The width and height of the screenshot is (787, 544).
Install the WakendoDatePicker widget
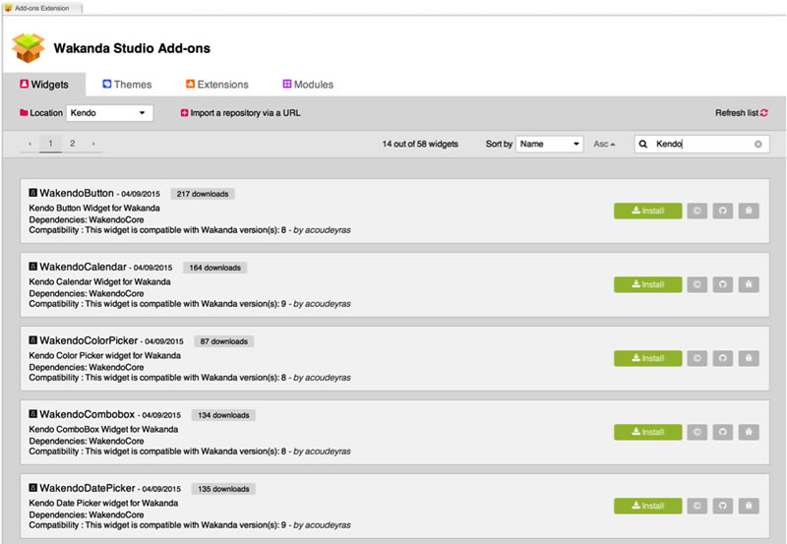[647, 506]
